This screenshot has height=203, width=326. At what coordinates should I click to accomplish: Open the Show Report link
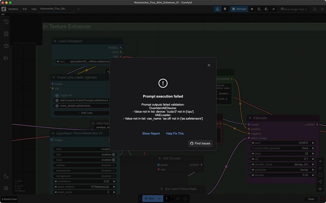pos(151,133)
